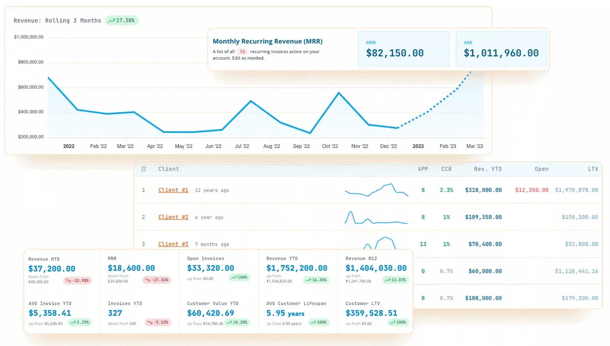The image size is (610, 346).
Task: Click Monthly Recurring Revenue (MRR) heading
Action: coord(268,41)
